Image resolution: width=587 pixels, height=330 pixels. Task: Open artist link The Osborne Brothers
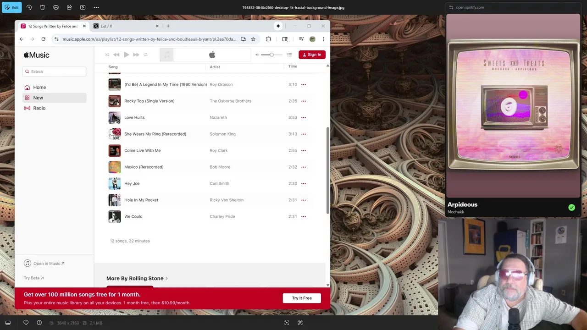point(231,101)
